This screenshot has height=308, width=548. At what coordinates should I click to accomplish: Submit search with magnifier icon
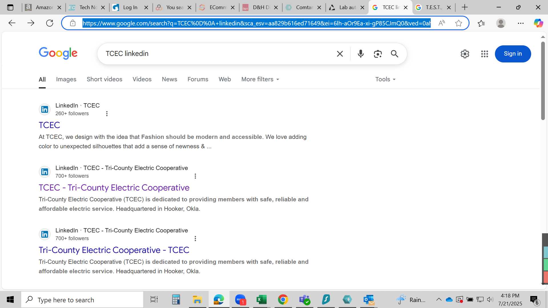click(x=394, y=54)
